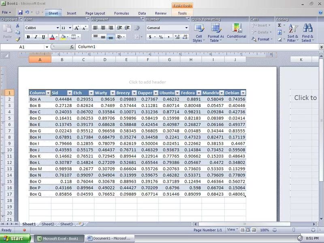Open Conditional formatting menu
This screenshot has width=324, height=243.
[x=237, y=32]
